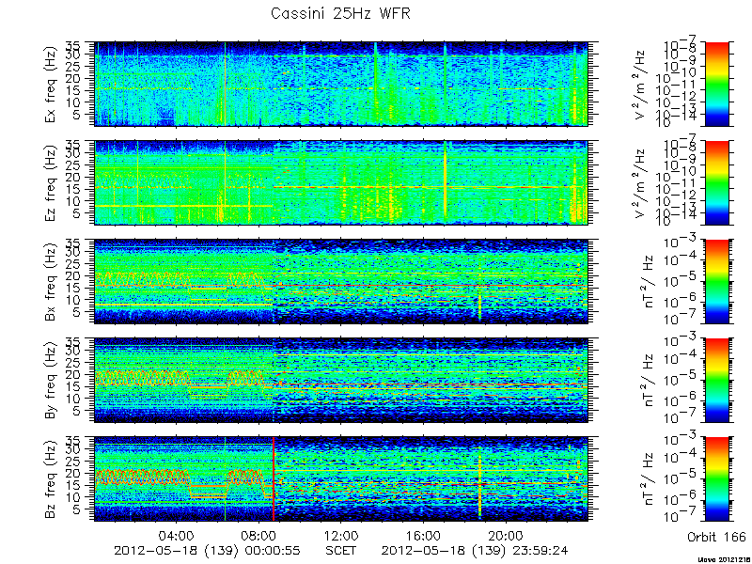Viewport: 752px width, 564px height.
Task: Click the Ex panel color scale bar
Action: pyautogui.click(x=716, y=84)
